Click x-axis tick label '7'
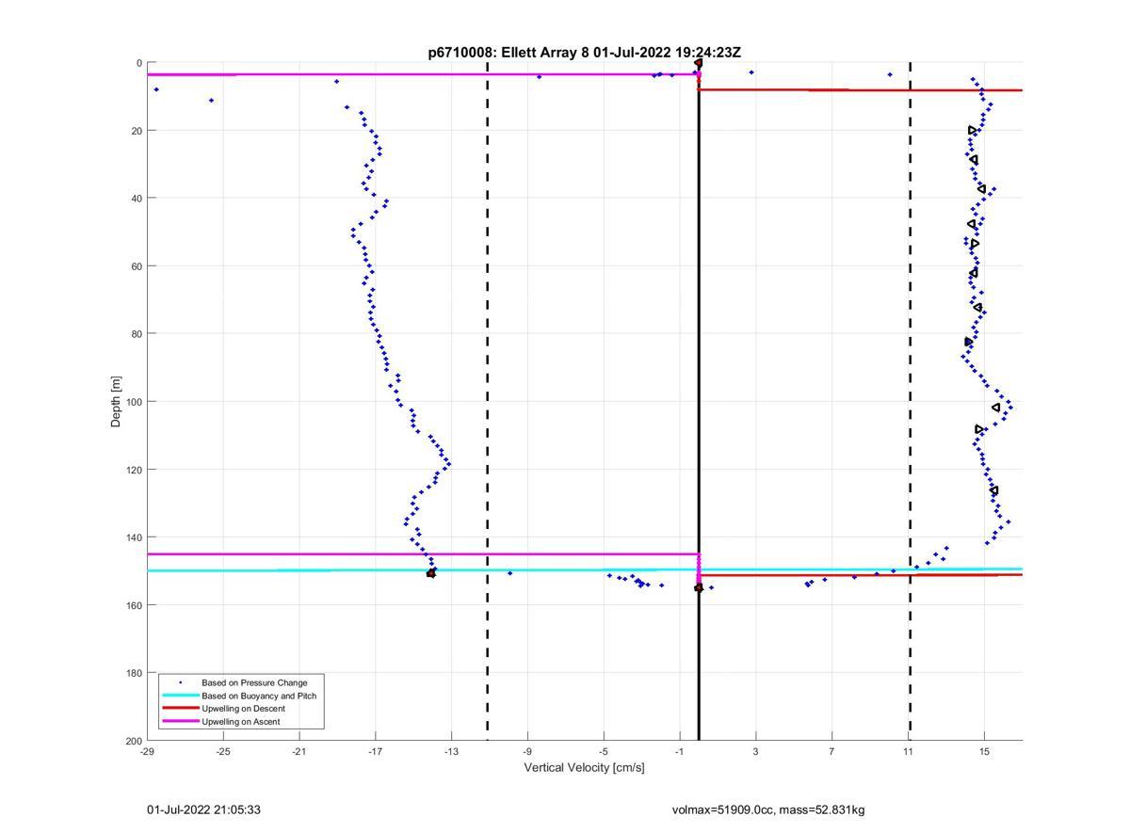The image size is (1130, 833). [831, 751]
